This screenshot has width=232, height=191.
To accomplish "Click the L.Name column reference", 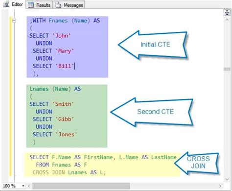I will tap(129, 157).
